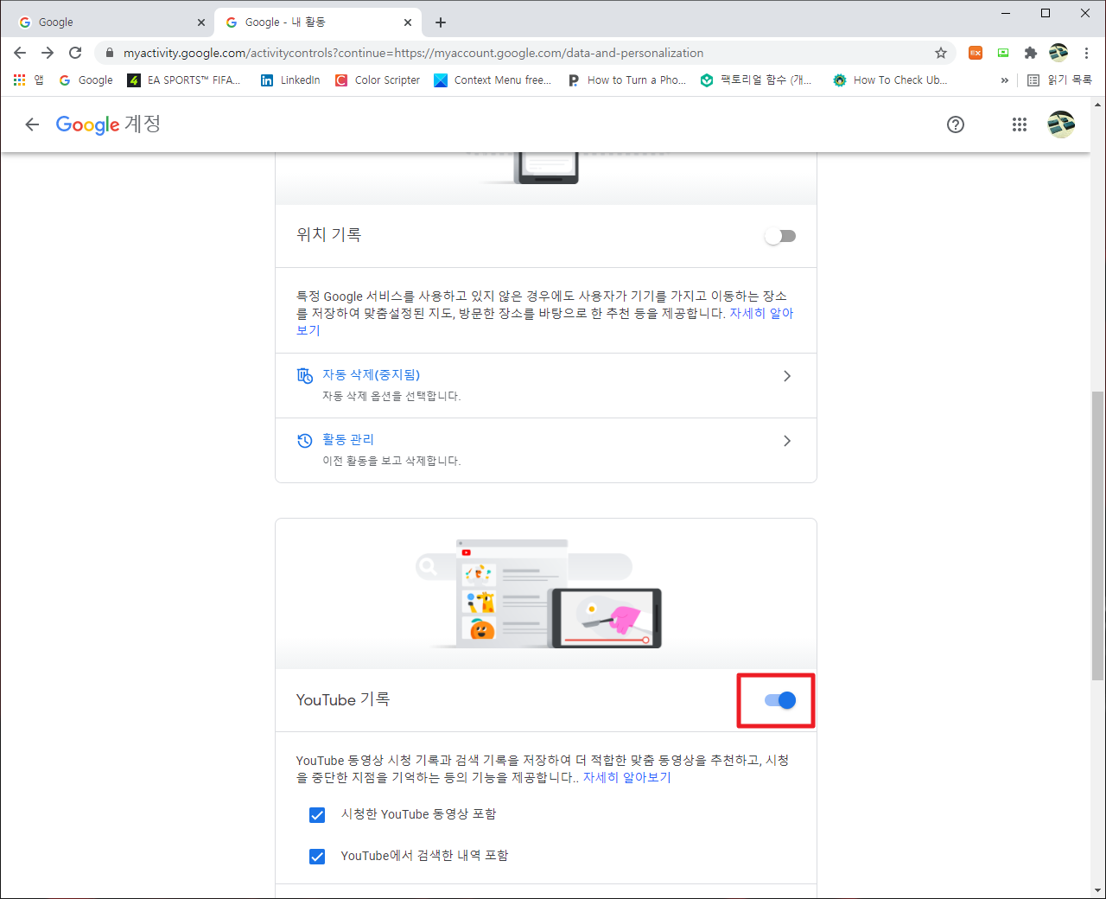This screenshot has width=1106, height=899.
Task: Click the page vertical scrollbar thumb
Action: click(1097, 535)
